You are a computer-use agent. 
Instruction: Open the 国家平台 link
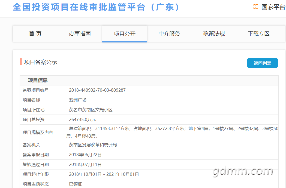[x=273, y=7]
